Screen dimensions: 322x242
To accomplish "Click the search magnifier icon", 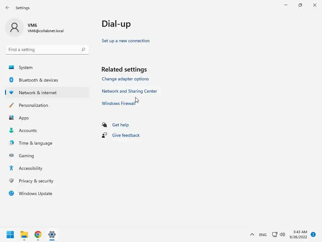I will tap(83, 49).
